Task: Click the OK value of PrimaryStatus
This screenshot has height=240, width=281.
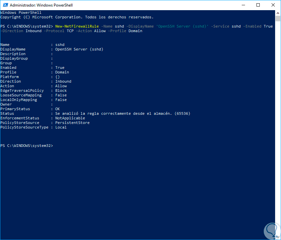Action: (58, 109)
